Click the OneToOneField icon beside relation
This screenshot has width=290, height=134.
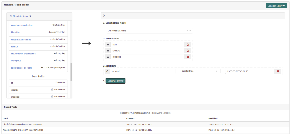pyautogui.click(x=51, y=46)
